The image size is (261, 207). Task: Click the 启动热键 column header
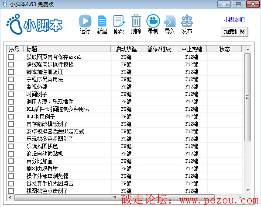126,49
